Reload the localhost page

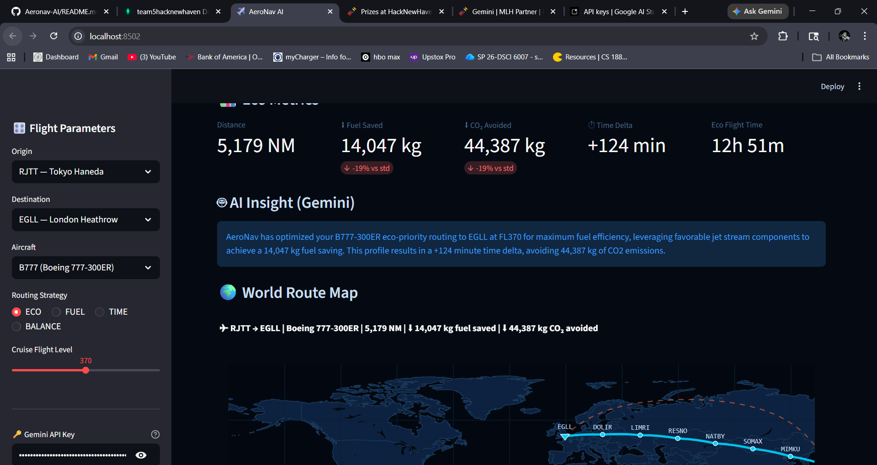coord(53,36)
